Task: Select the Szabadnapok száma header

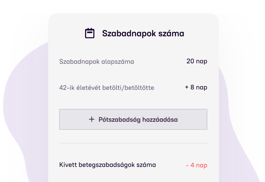Action: pyautogui.click(x=143, y=33)
